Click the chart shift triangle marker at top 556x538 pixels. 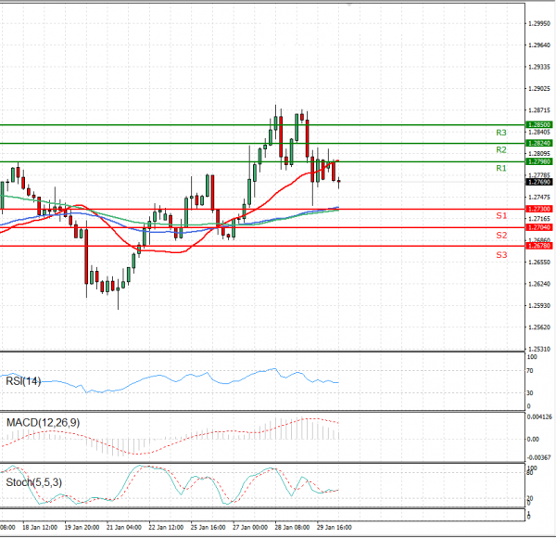[348, 5]
